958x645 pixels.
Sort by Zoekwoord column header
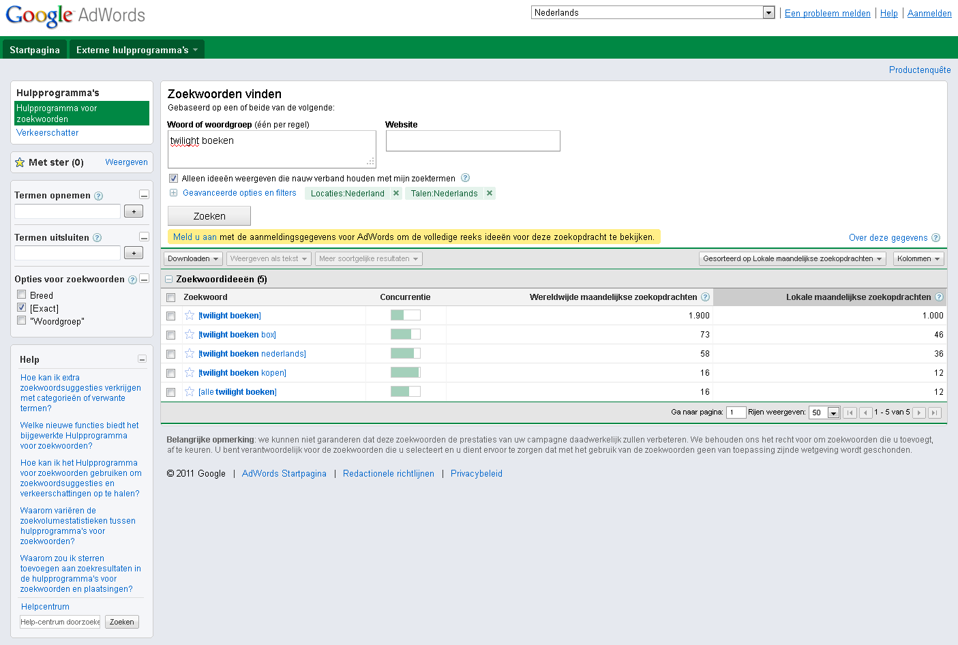click(205, 297)
